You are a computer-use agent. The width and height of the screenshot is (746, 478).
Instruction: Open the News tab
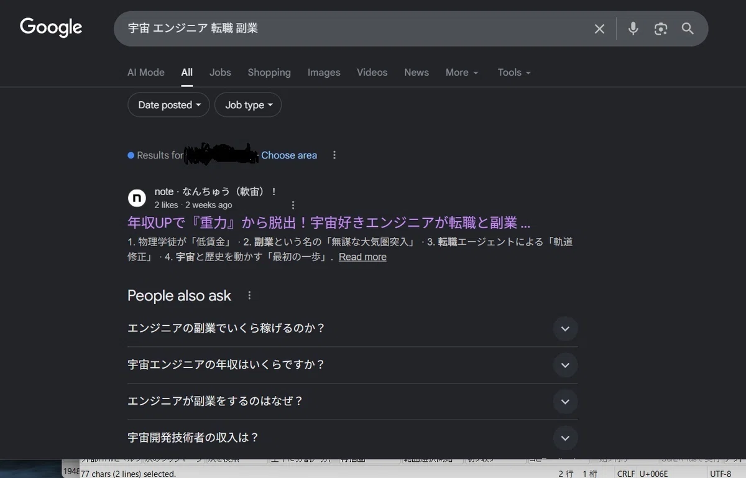click(417, 73)
